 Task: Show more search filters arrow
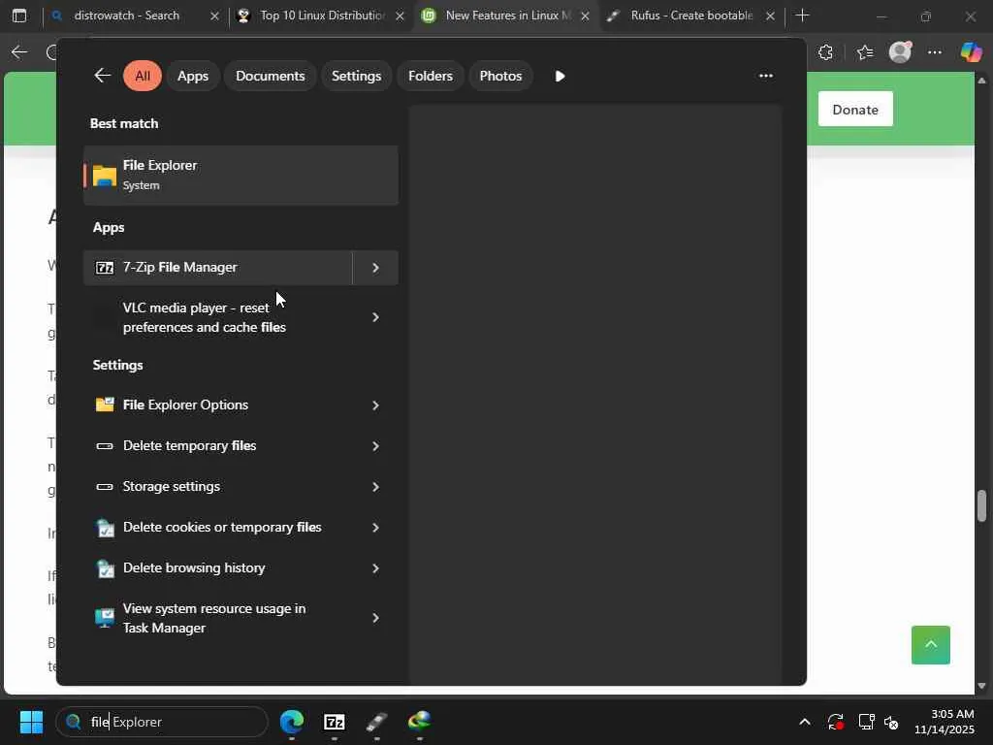560,76
